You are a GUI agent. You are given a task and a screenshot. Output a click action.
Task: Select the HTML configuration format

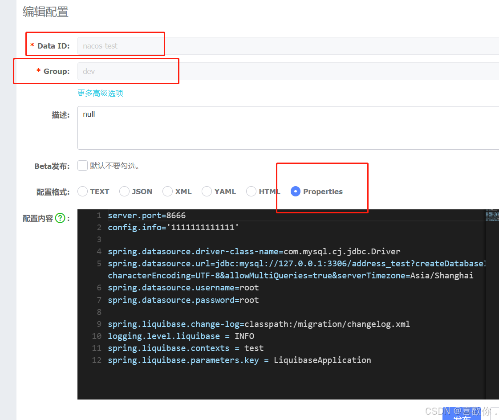pos(251,191)
